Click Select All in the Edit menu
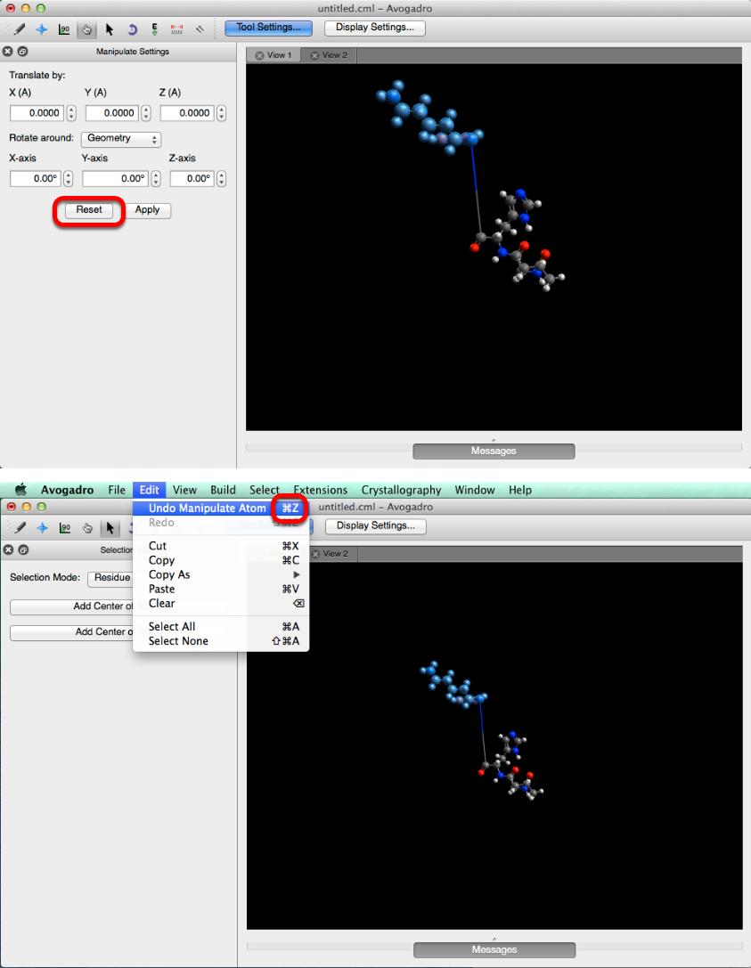 pyautogui.click(x=172, y=626)
